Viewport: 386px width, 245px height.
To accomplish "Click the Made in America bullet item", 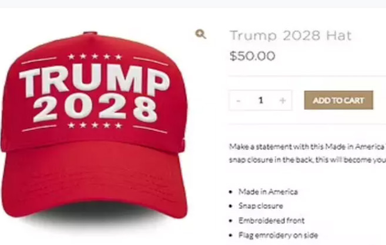I will pos(268,192).
